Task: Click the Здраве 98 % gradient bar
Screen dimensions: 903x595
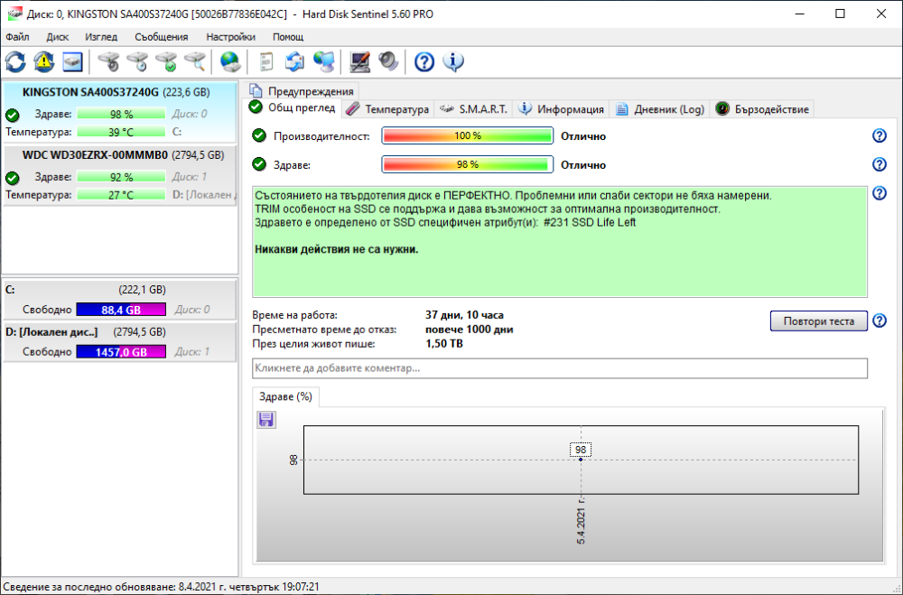Action: 467,164
